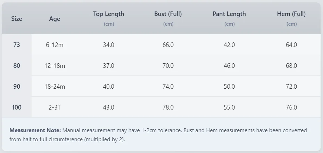
Task: Select the size 100 row label
Action: point(17,107)
